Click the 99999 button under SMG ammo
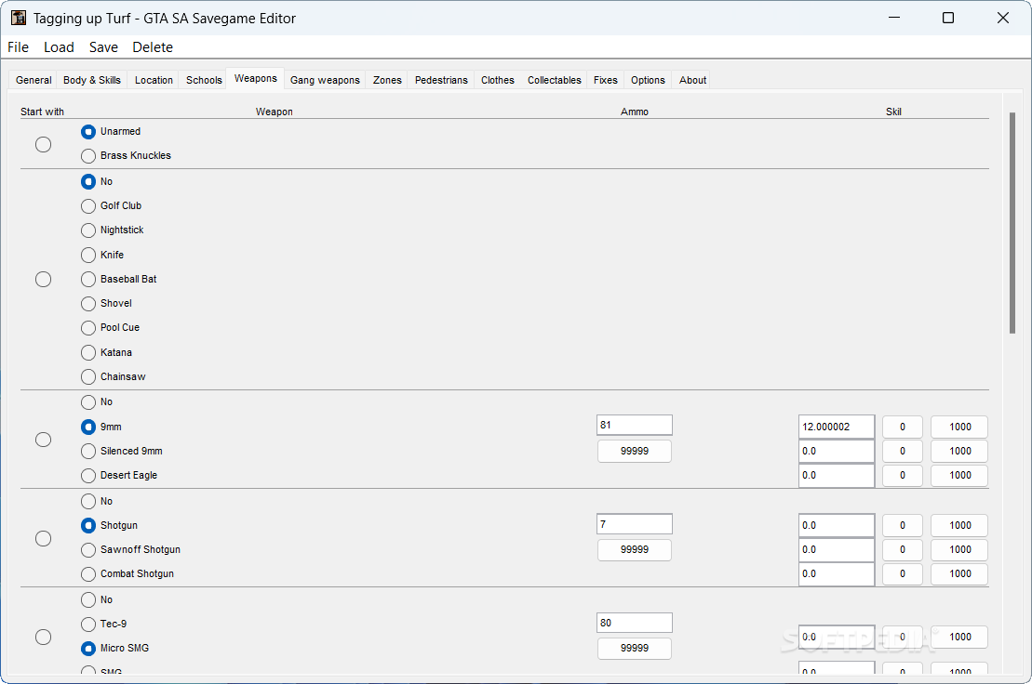Viewport: 1032px width, 684px height. click(x=635, y=649)
